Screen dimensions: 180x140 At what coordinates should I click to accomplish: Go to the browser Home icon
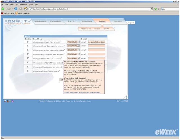[x=26, y=9]
